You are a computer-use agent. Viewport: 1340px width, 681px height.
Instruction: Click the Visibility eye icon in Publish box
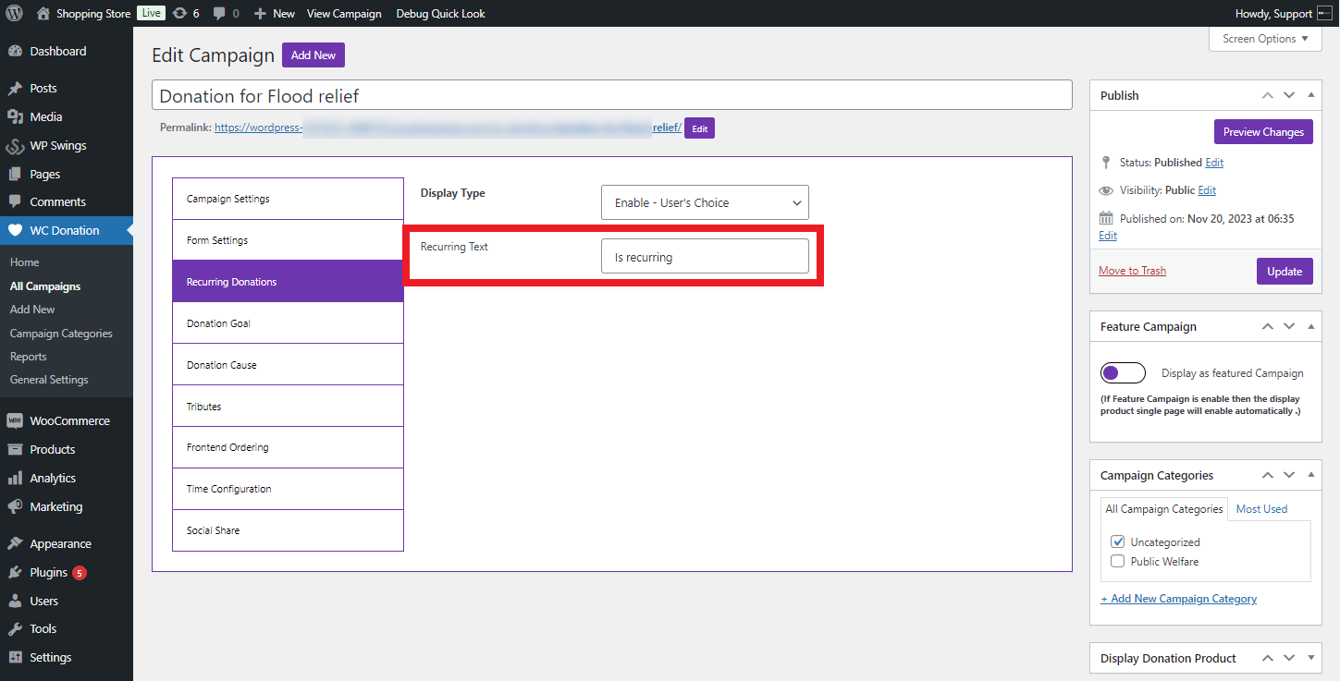pyautogui.click(x=1106, y=190)
